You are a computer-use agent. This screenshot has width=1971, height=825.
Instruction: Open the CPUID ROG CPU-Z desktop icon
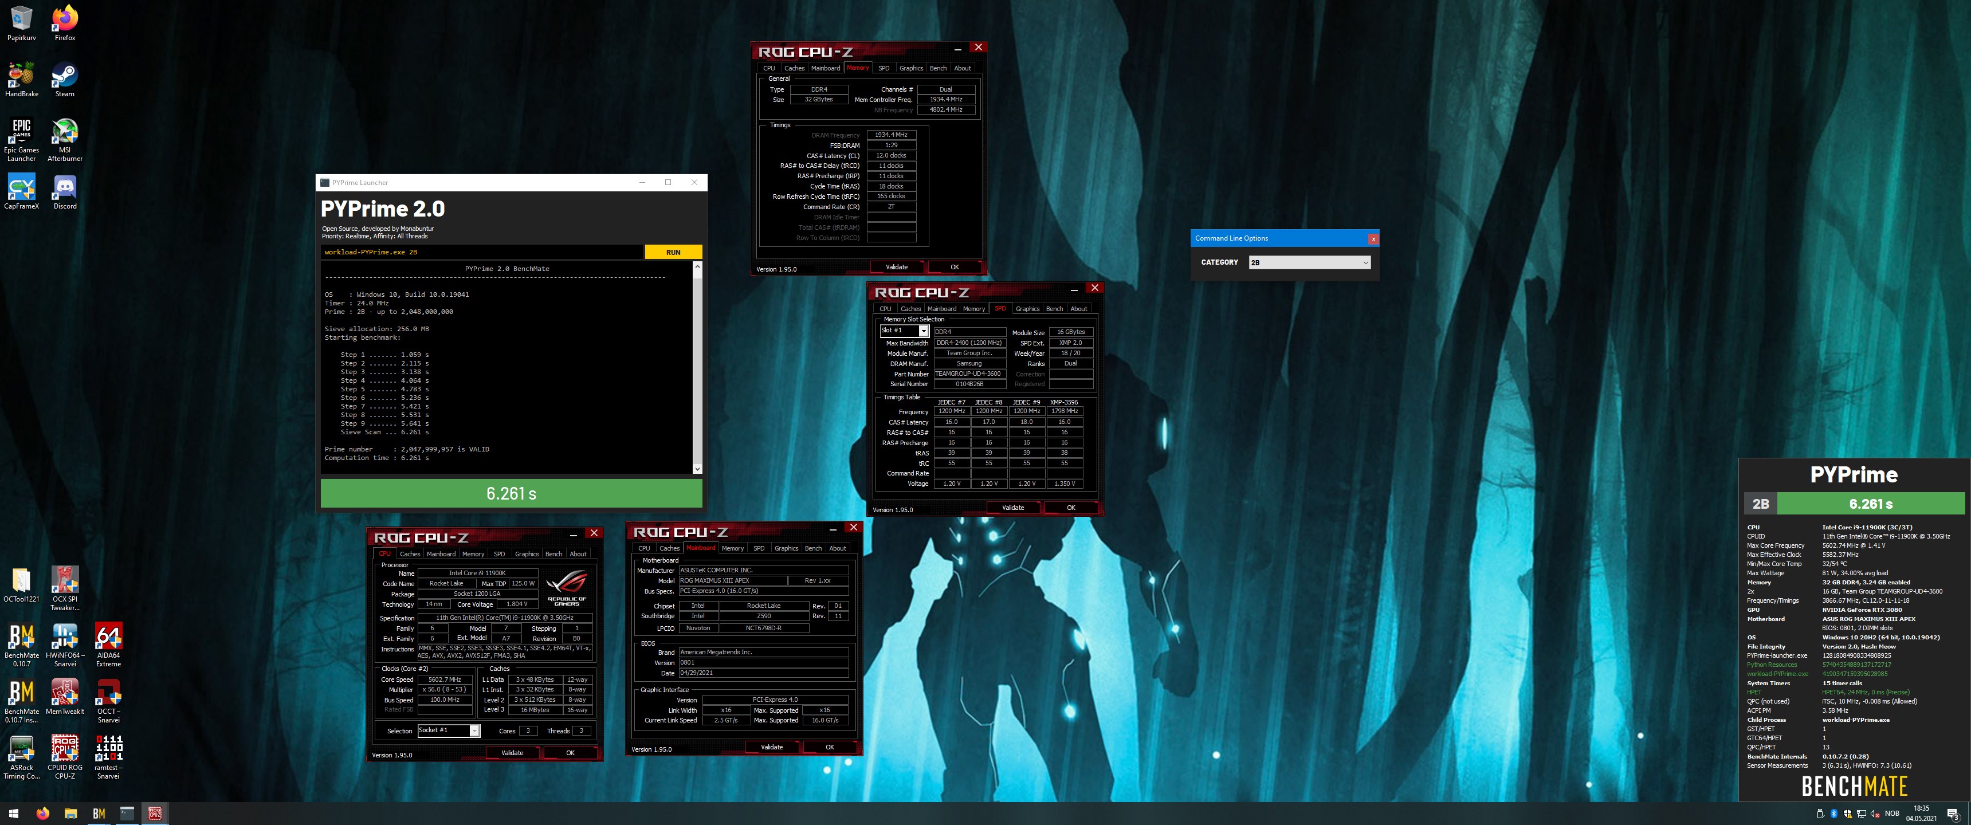[64, 757]
